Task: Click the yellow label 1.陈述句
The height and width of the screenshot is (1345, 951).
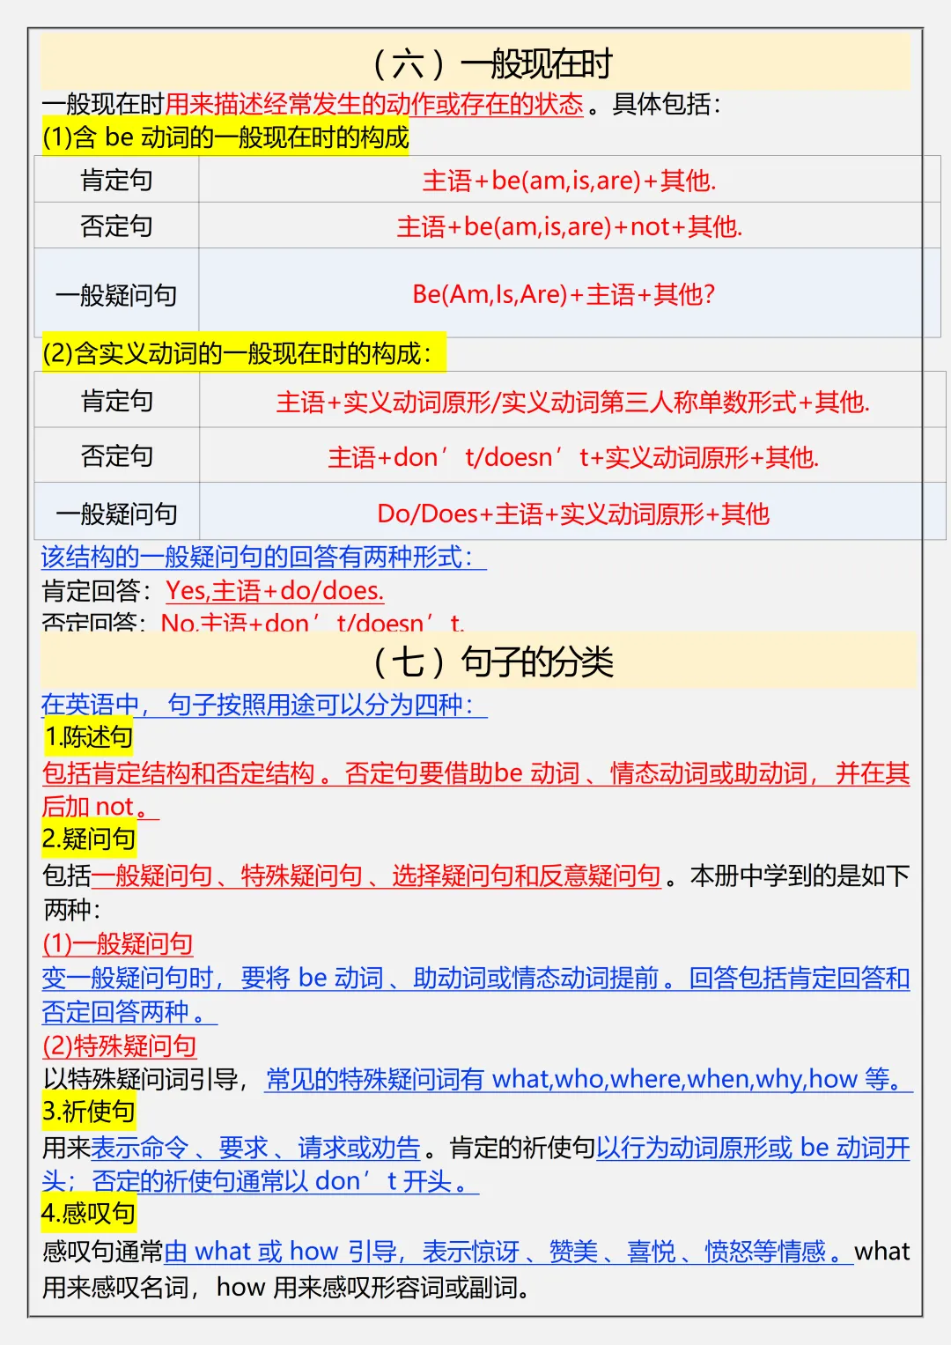Action: [x=88, y=737]
